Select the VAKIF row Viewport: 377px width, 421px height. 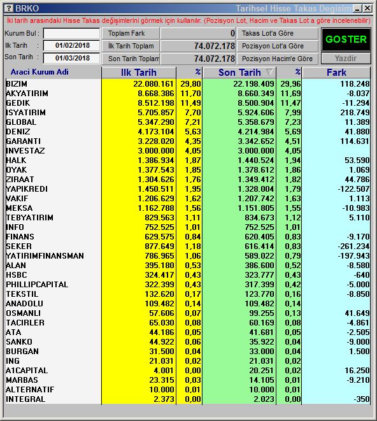coord(188,199)
